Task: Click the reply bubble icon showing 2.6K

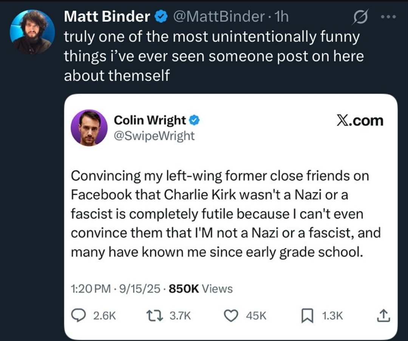Action: [x=78, y=315]
